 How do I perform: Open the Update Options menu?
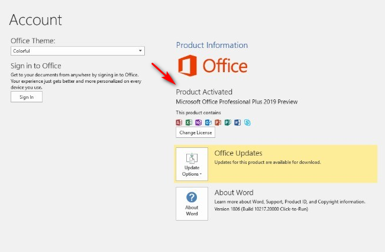[x=192, y=164]
